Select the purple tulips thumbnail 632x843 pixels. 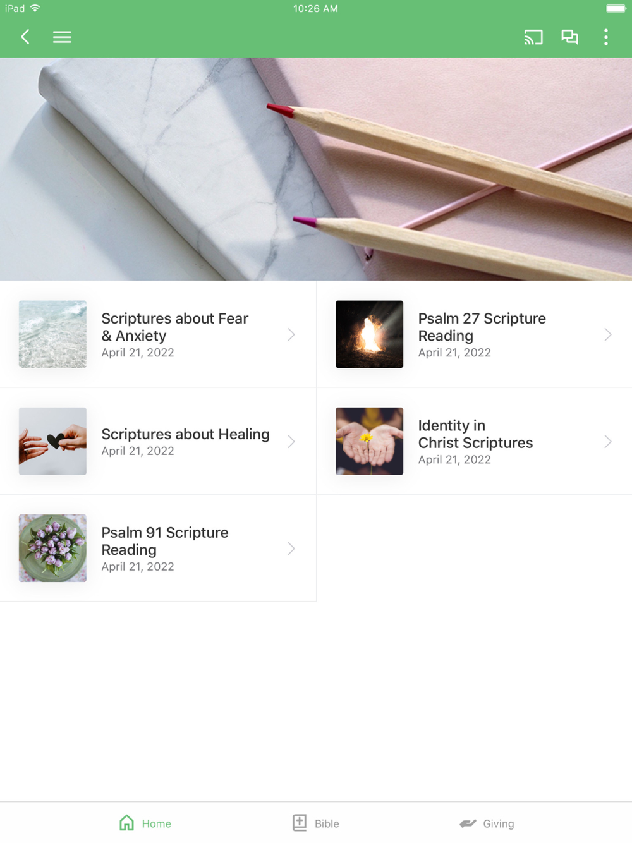click(52, 548)
